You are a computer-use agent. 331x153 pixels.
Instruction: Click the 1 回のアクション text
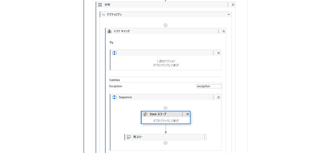pos(166,61)
